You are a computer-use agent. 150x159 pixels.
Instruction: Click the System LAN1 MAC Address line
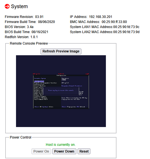click(104, 27)
